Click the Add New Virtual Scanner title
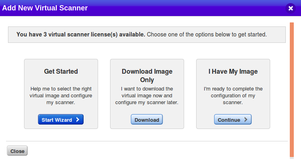 pos(45,8)
